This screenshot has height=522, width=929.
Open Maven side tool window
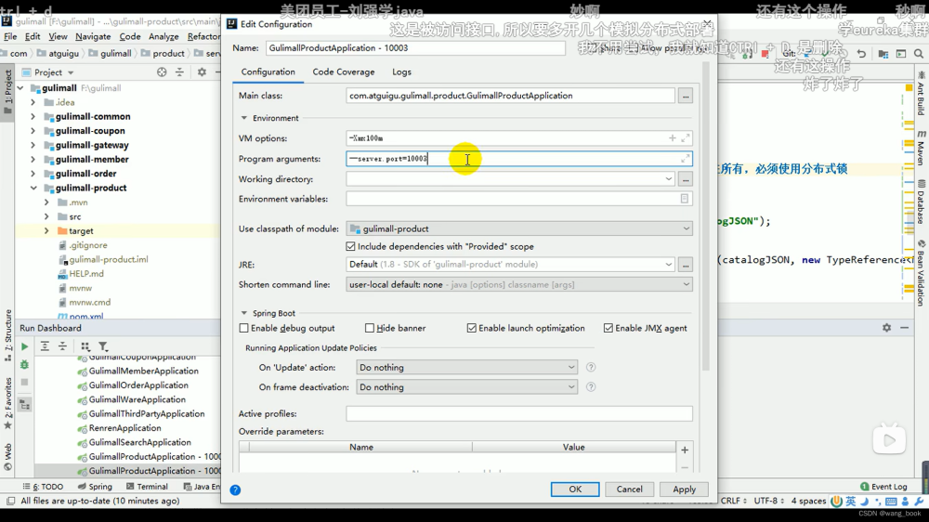click(922, 148)
